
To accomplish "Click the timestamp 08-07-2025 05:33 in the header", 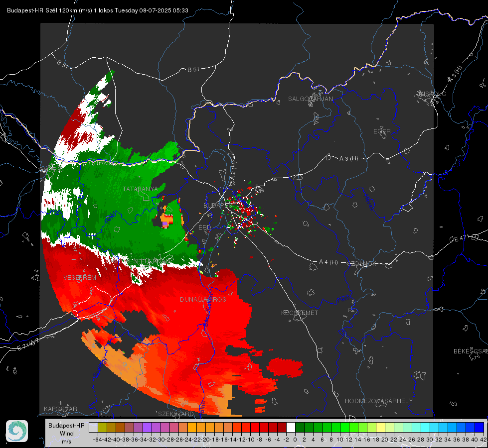I will click(x=163, y=10).
